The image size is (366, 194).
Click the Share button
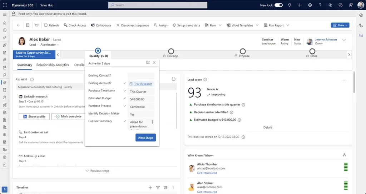pos(340,25)
